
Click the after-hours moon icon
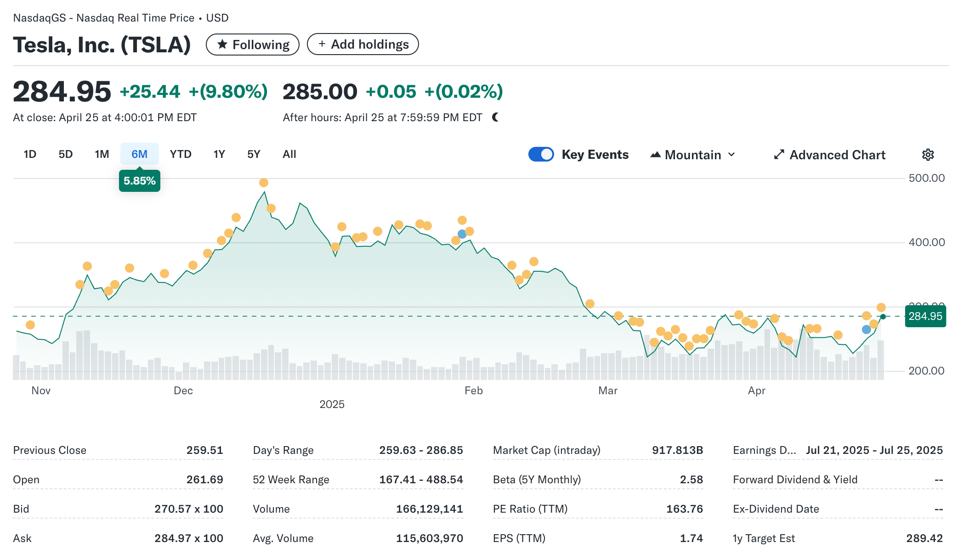pos(495,117)
